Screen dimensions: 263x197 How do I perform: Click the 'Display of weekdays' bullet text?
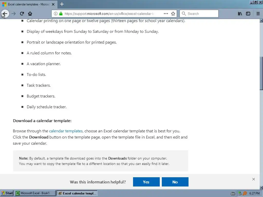[x=92, y=32]
